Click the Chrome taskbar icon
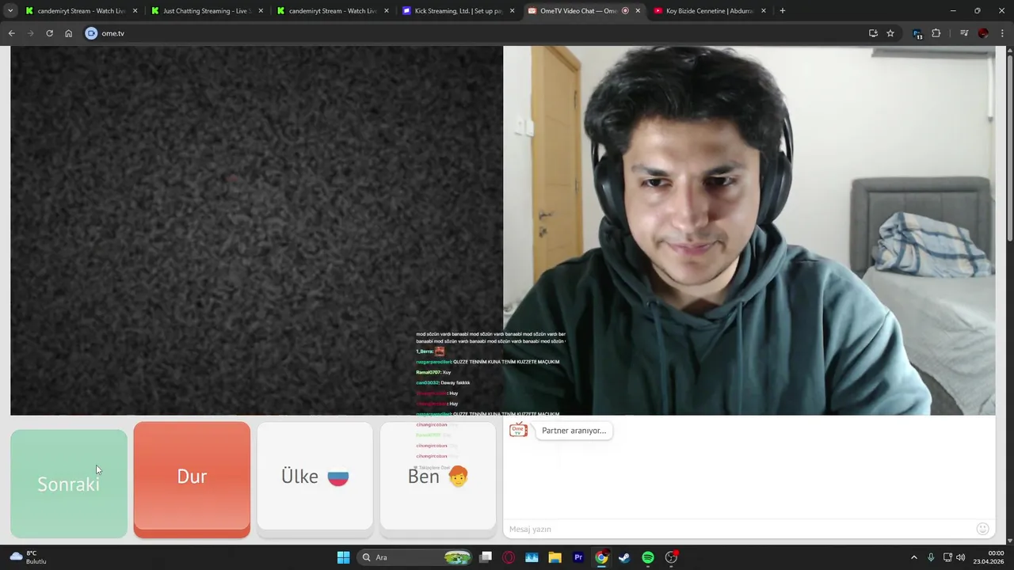Image resolution: width=1014 pixels, height=570 pixels. pyautogui.click(x=601, y=557)
